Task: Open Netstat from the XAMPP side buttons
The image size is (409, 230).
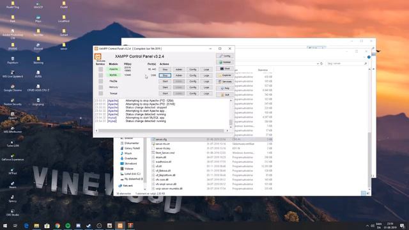Action: [x=224, y=63]
